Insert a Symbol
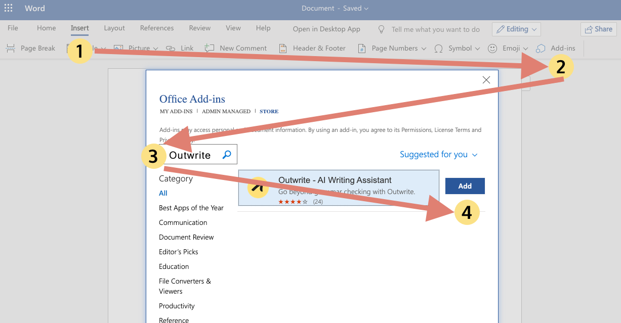The image size is (621, 323). (x=457, y=48)
